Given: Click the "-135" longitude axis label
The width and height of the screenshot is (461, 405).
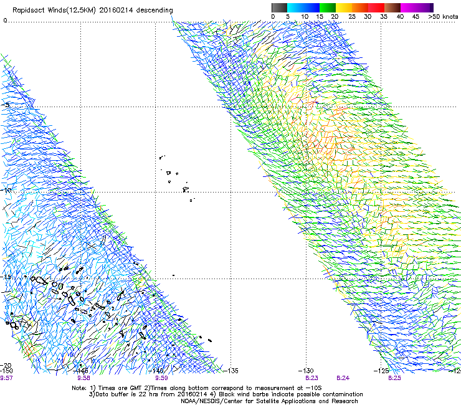Looking at the screenshot, I should tap(230, 371).
